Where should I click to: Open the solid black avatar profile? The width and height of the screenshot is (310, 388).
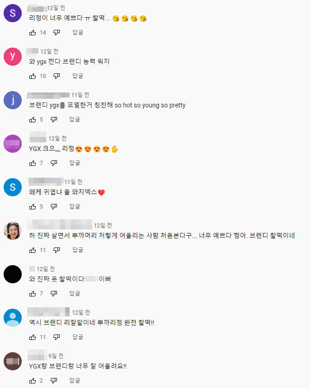pos(13,274)
